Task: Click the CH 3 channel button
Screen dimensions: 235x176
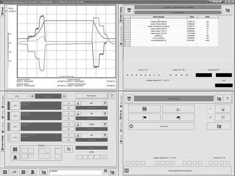Action: point(15,127)
